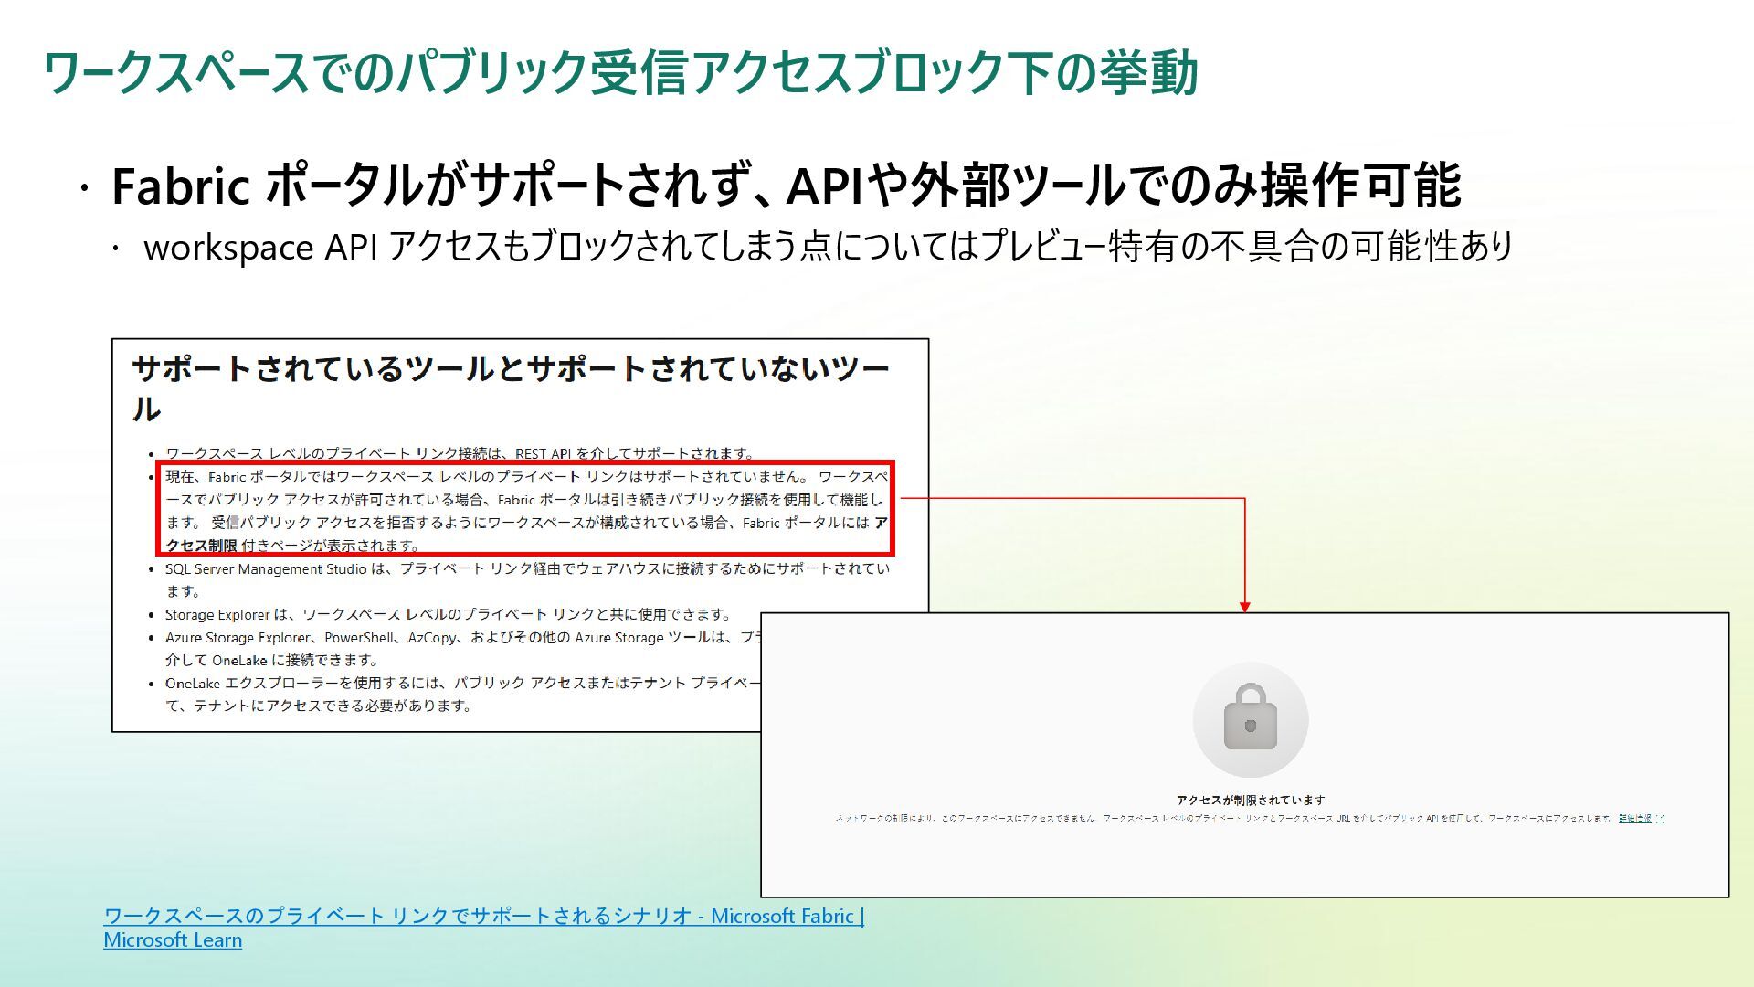
Task: Select the list item starting Storage Explorer は
Action: (449, 614)
